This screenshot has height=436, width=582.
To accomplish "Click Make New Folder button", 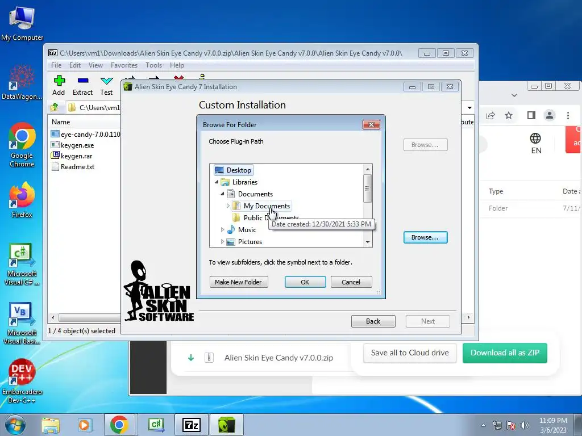I will pos(239,282).
